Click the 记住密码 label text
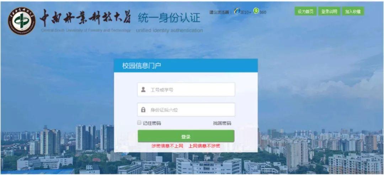Screen dimensions: 384x175 point(151,123)
